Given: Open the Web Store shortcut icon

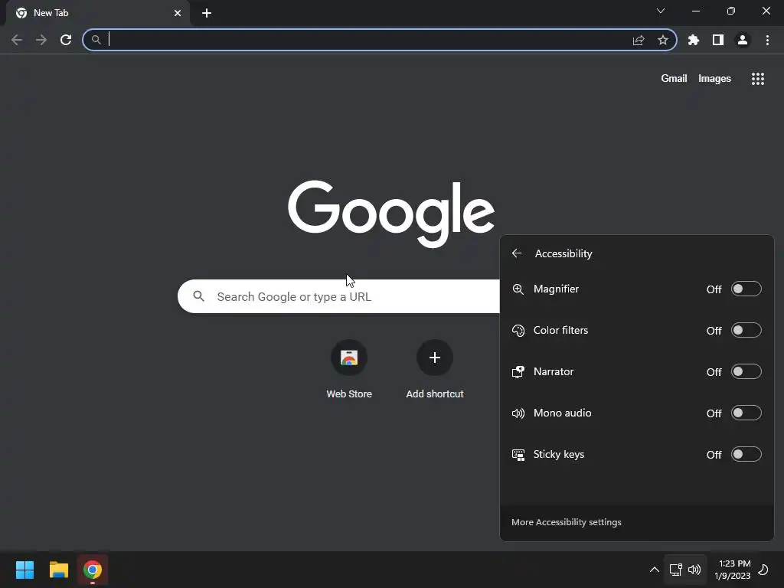Looking at the screenshot, I should pos(349,358).
